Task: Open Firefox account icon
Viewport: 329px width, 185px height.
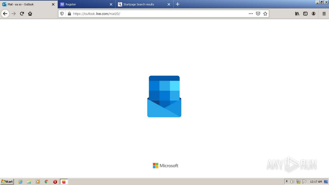Action: coord(314,14)
